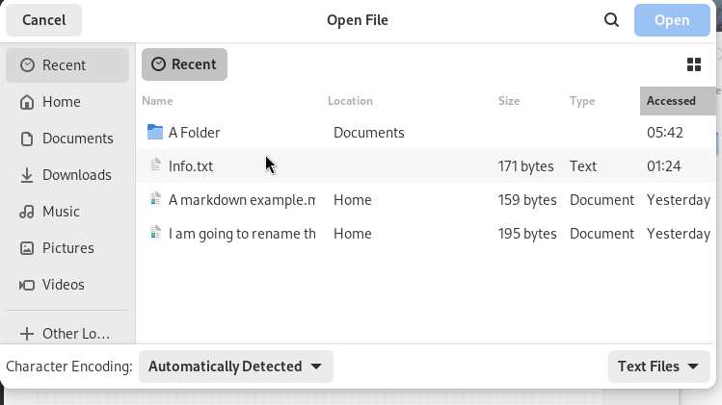The image size is (722, 405).
Task: Click the Cancel button
Action: (x=43, y=20)
